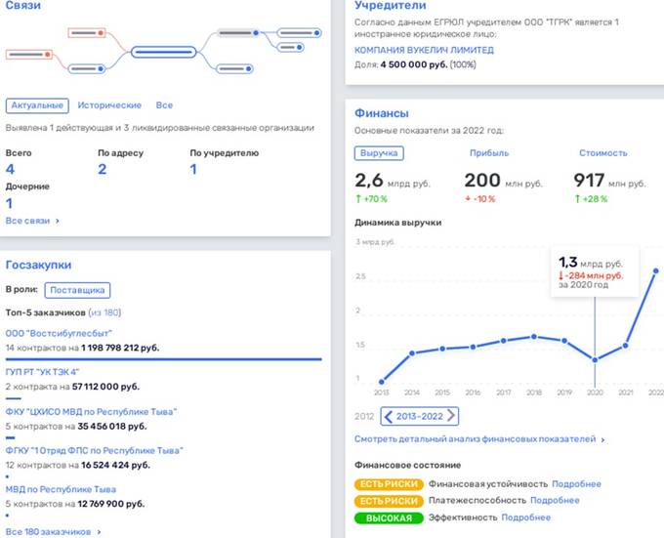Open the 2013–2022 period selector
This screenshot has width=664, height=538.
point(418,417)
